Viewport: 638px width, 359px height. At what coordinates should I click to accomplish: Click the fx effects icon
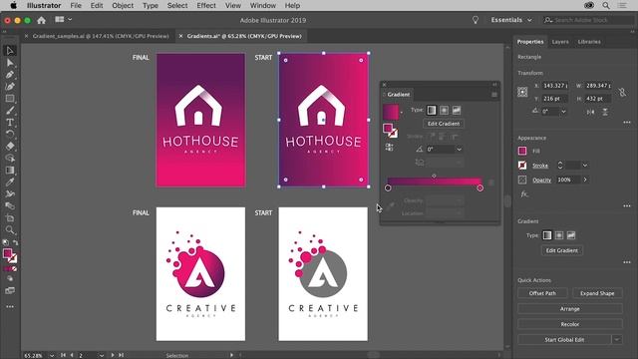tap(524, 194)
